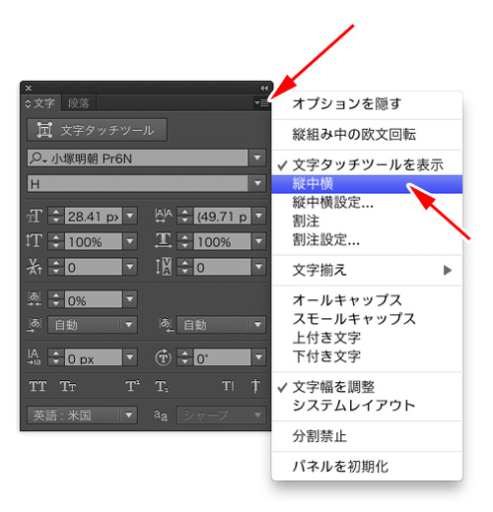Switch to the 段落 tab

[x=79, y=103]
